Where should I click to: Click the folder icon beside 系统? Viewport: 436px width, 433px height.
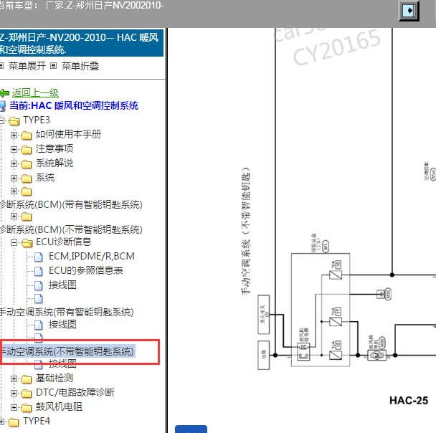click(x=27, y=179)
